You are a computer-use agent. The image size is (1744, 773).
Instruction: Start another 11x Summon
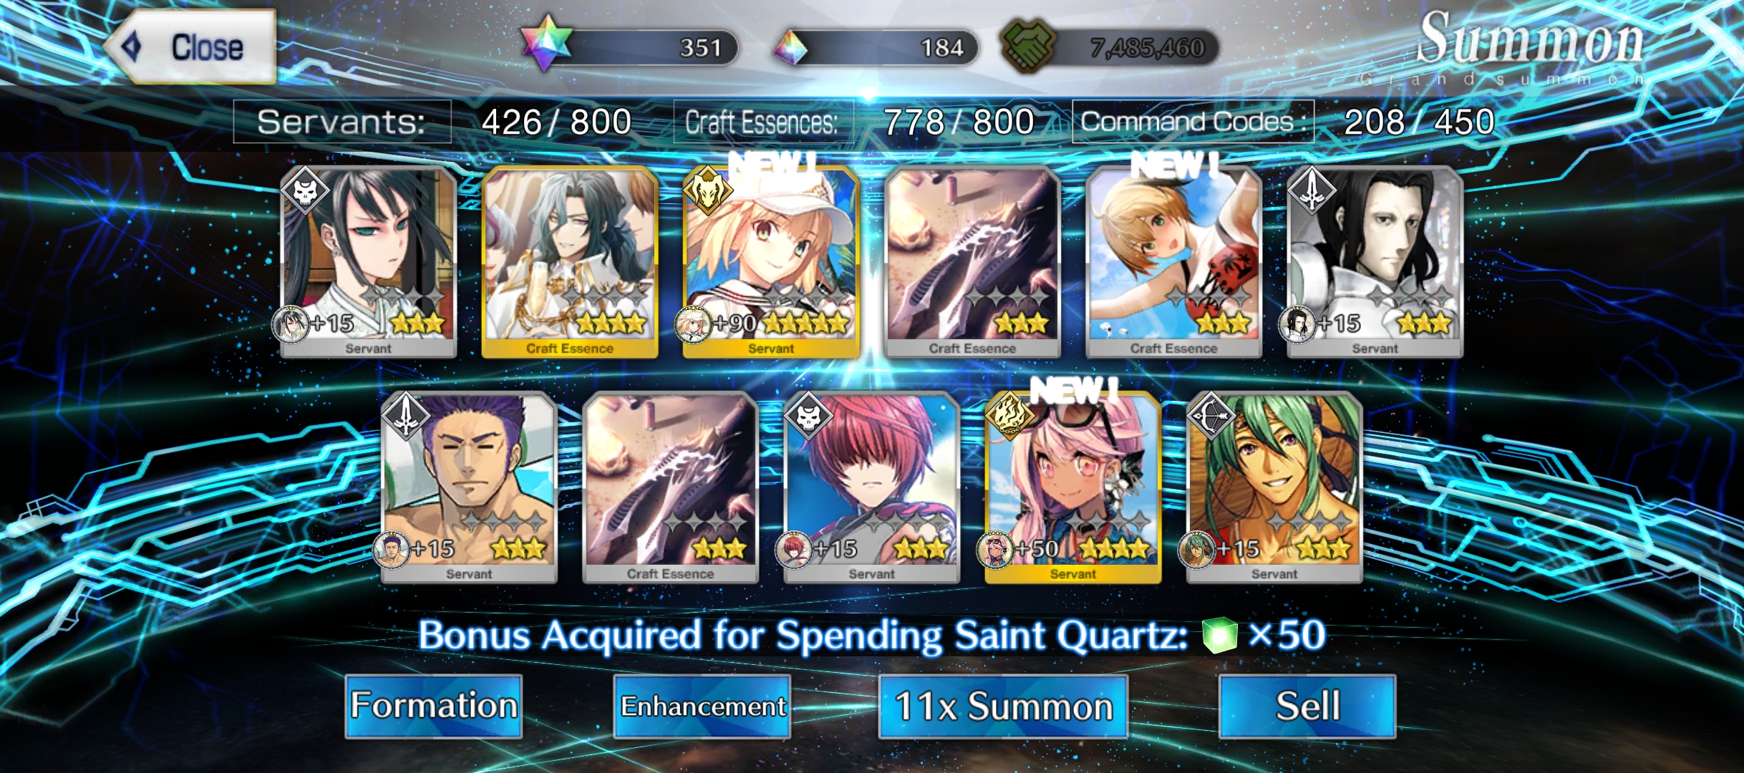[x=1003, y=706]
